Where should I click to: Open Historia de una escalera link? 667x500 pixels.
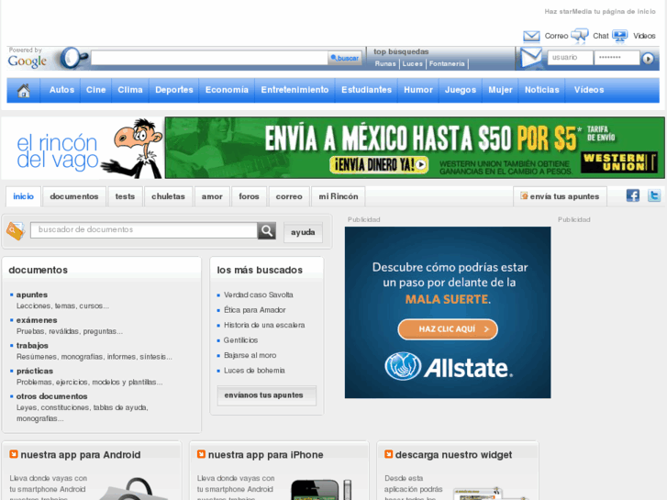(264, 325)
